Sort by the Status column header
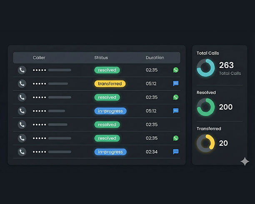The height and width of the screenshot is (204, 255). 101,57
